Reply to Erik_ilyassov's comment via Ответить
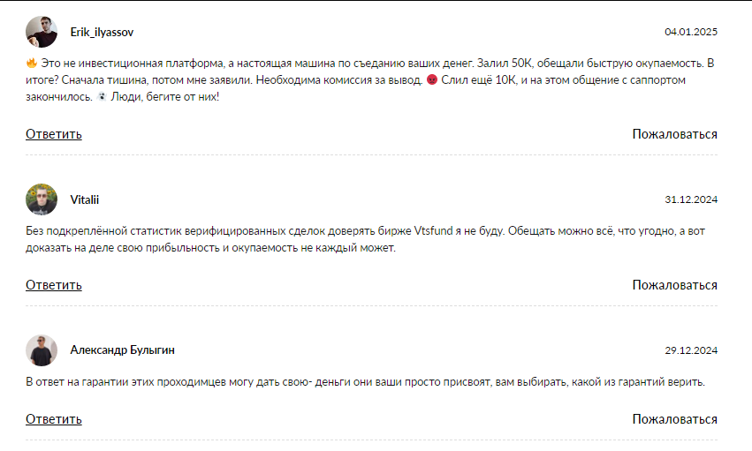This screenshot has height=451, width=752. point(54,134)
